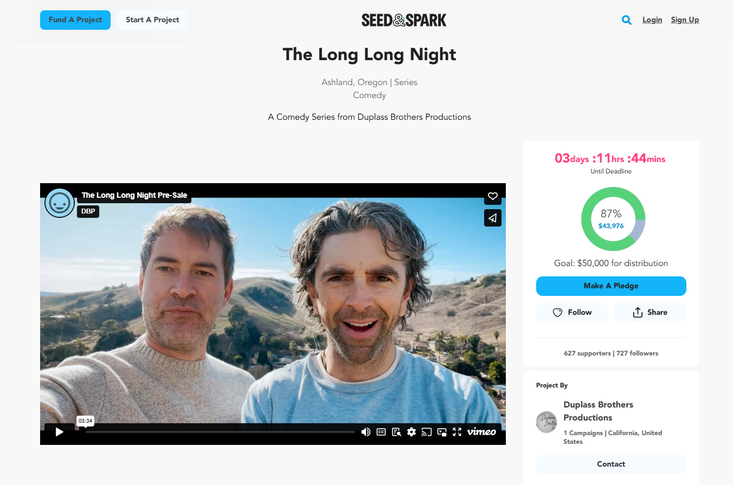
Task: Make A Pledge to the campaign
Action: [x=611, y=286]
